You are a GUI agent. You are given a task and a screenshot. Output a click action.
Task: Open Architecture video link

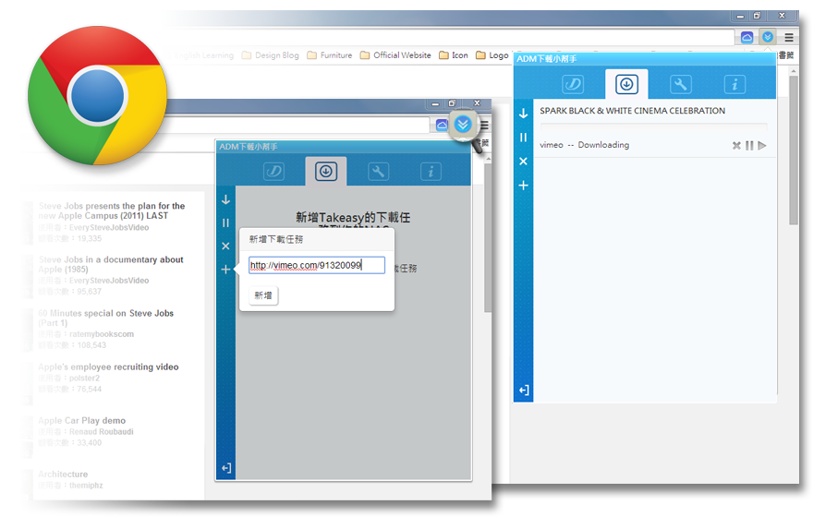[63, 474]
